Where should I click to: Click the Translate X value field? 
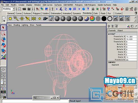(131, 36)
